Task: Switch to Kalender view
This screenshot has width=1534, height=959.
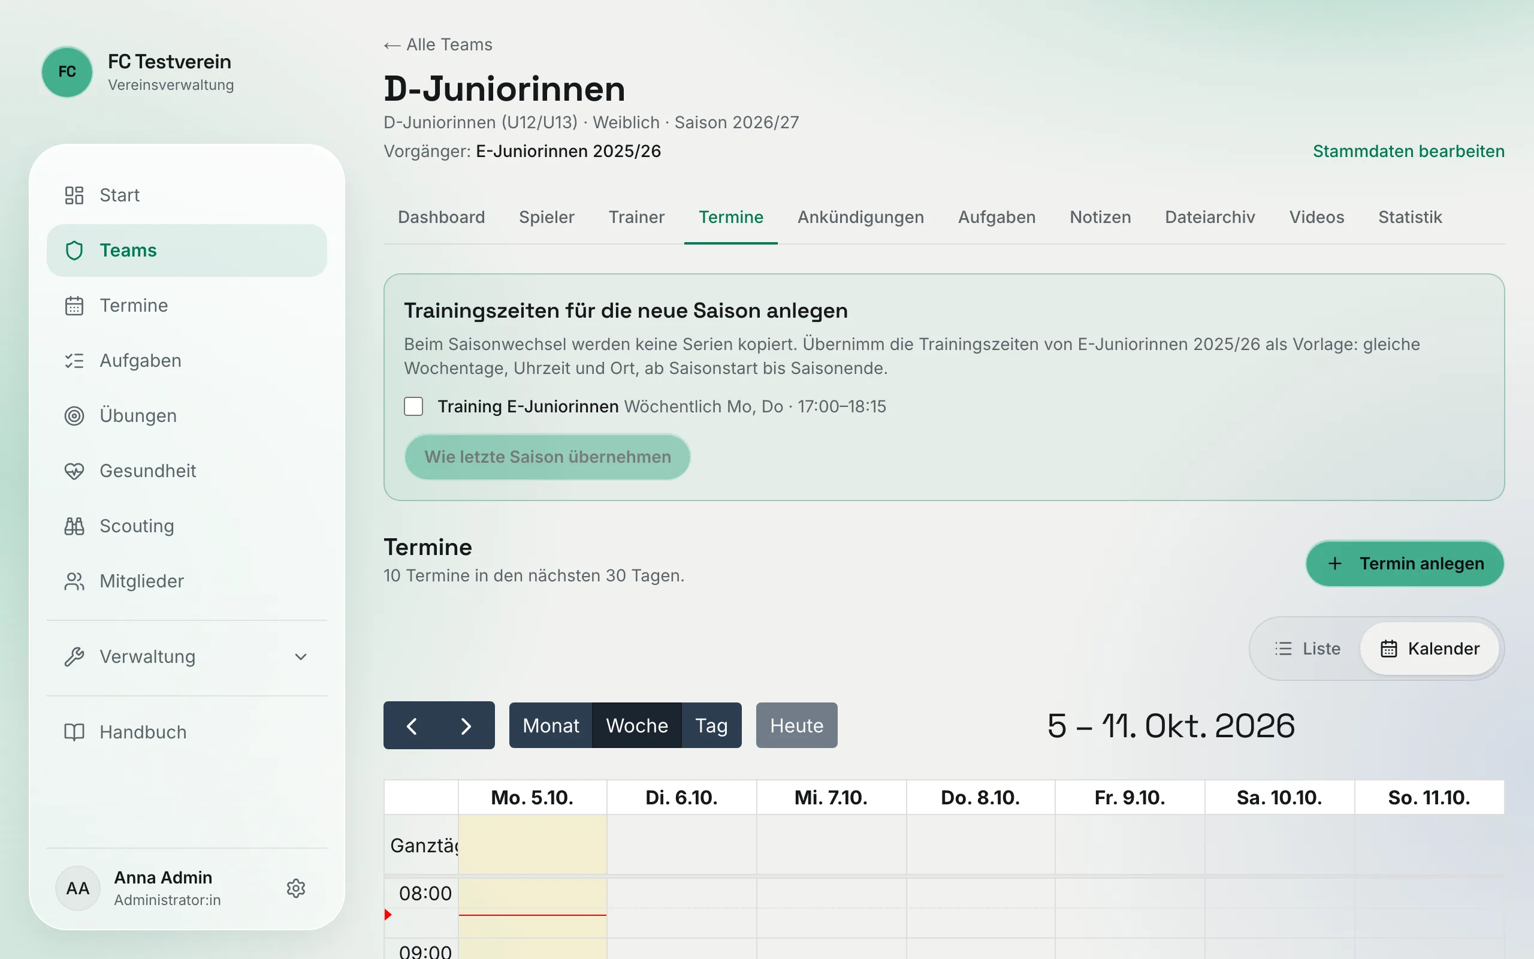Action: point(1430,649)
